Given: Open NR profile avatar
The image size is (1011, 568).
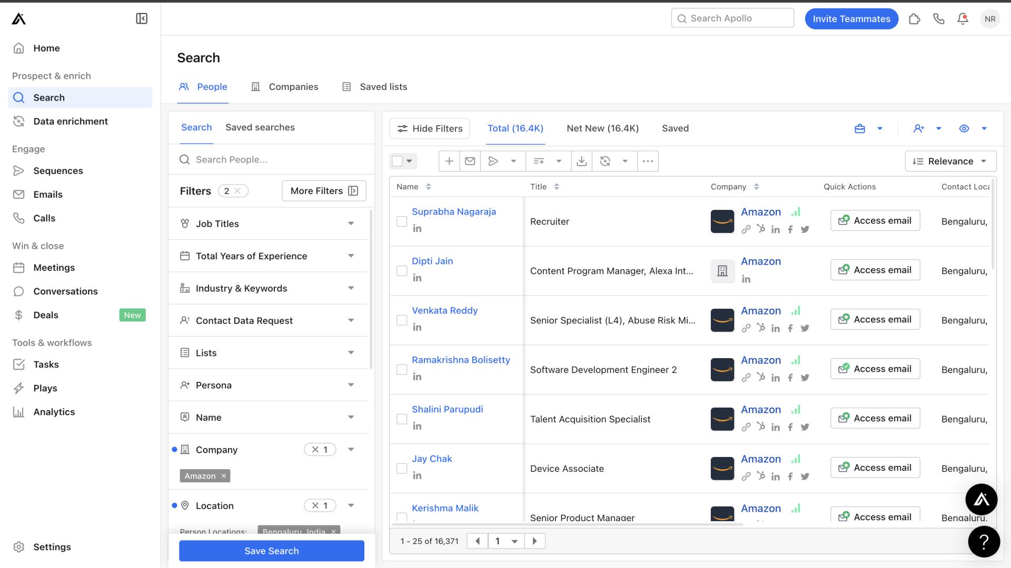Looking at the screenshot, I should coord(990,19).
